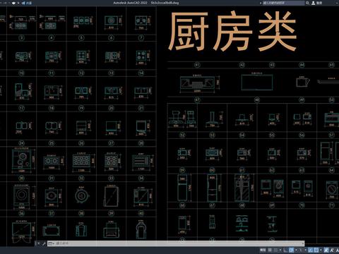Select the six-burner range block above label 32
This screenshot has width=339, height=254.
(83, 162)
